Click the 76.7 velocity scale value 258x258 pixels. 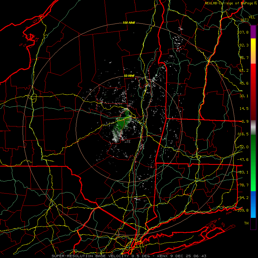(x=244, y=58)
